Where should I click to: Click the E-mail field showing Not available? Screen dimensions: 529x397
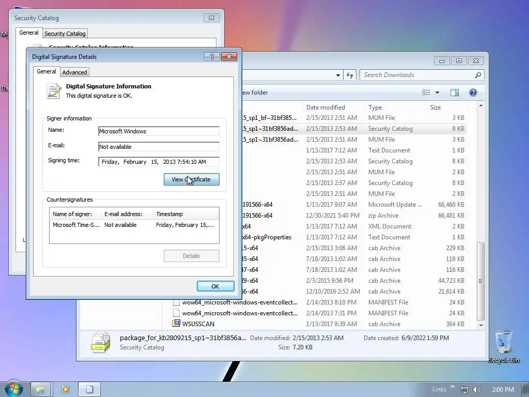click(159, 146)
